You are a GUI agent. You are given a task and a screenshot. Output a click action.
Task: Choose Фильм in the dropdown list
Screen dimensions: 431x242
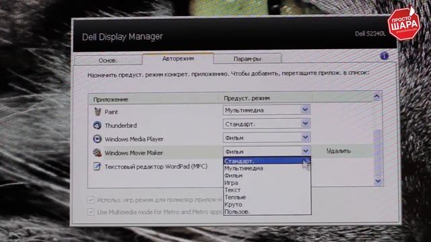[x=267, y=175]
